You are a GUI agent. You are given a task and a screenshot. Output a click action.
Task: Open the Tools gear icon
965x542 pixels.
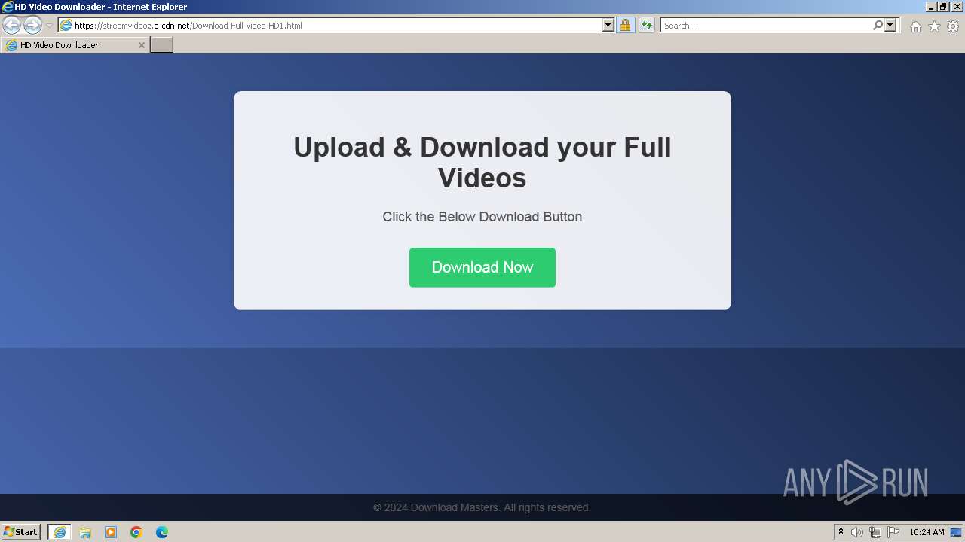953,26
